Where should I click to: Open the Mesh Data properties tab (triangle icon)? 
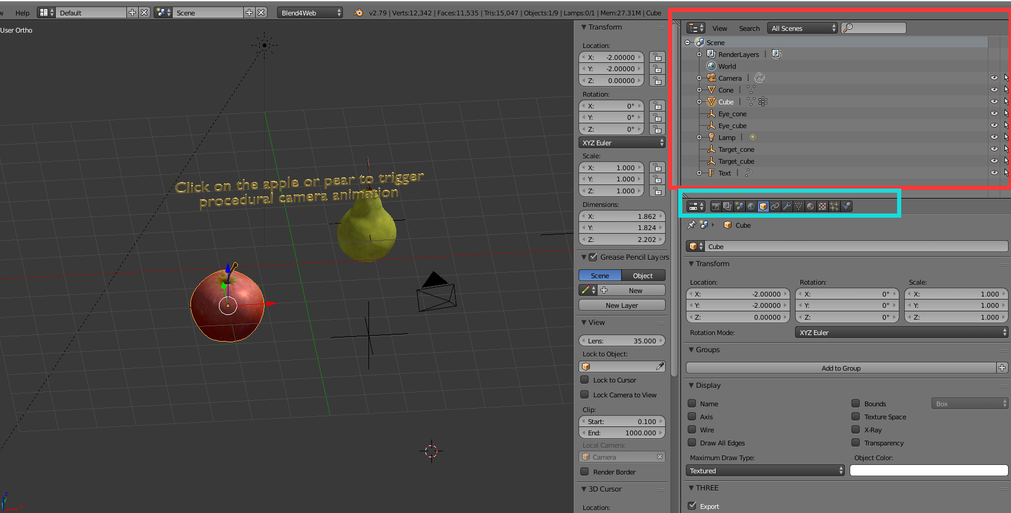pos(799,206)
